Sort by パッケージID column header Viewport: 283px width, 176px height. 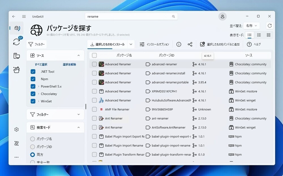[x=167, y=55]
